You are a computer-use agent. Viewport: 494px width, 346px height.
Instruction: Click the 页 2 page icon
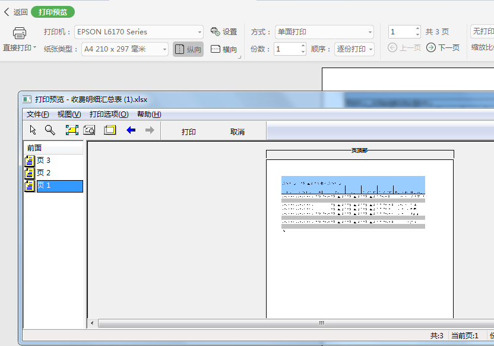[x=30, y=173]
